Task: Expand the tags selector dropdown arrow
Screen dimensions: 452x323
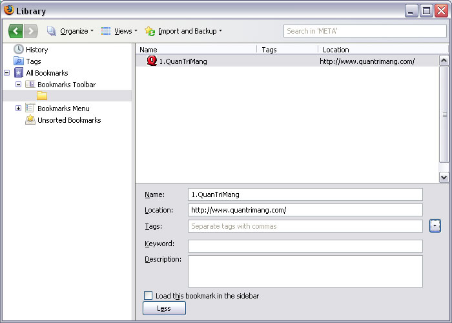Action: 435,225
